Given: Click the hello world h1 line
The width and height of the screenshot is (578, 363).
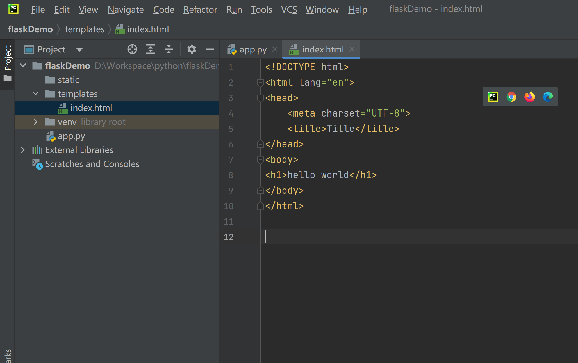Looking at the screenshot, I should point(321,175).
